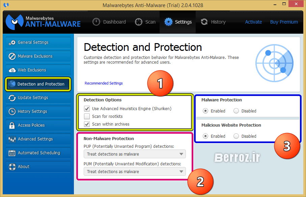Minimize the Malwarebytes window
This screenshot has height=197, width=306.
(x=275, y=4)
